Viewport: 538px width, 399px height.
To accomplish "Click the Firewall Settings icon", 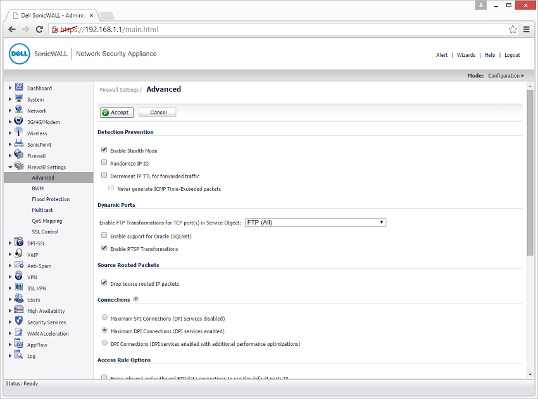I will pos(19,166).
